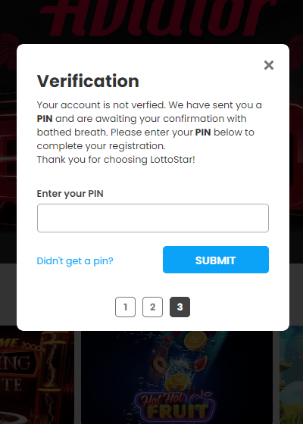Open the "Didn't get a pin?" link
The image size is (303, 424).
coord(75,261)
